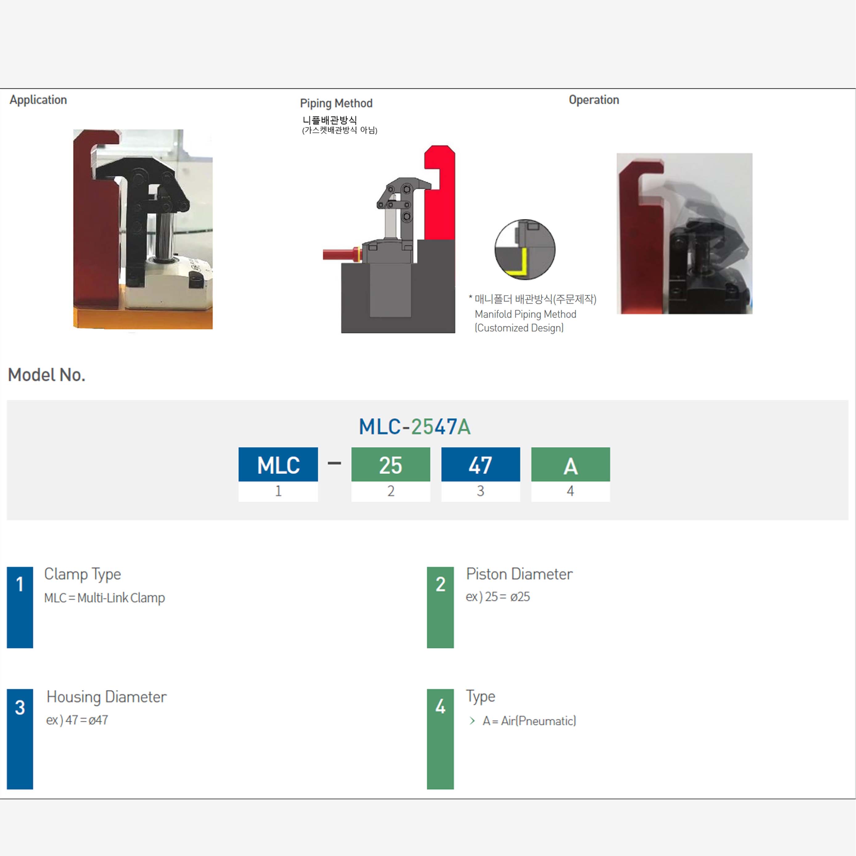Click blue number 3 Housing Diameter badge
The width and height of the screenshot is (856, 856).
20,739
